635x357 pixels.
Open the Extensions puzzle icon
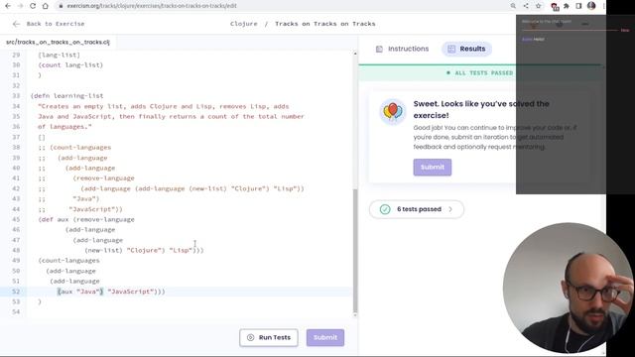coord(567,6)
